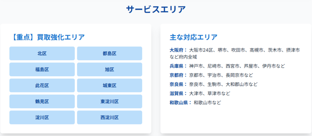Click the 旭区 area tile
Screen dimensions: 312x136
pos(109,70)
